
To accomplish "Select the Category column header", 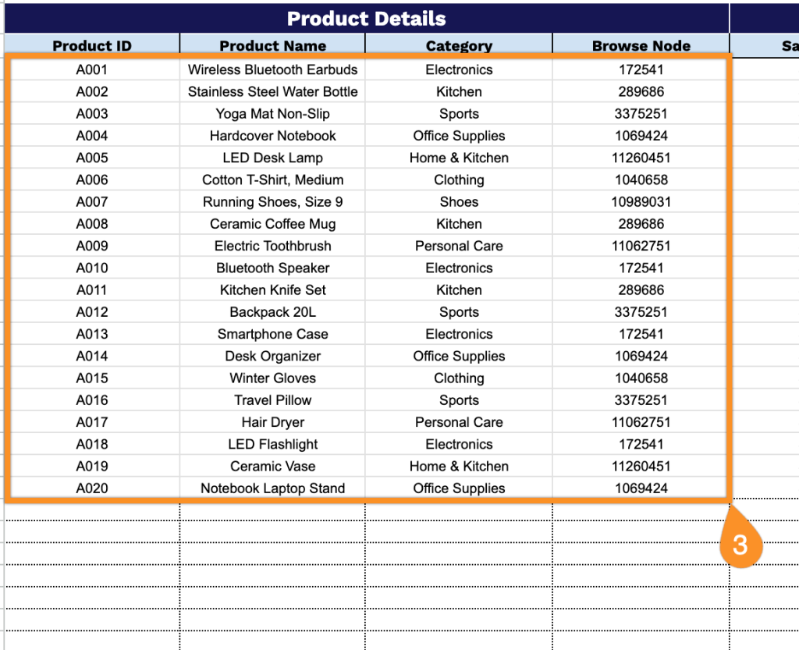I will coord(459,46).
